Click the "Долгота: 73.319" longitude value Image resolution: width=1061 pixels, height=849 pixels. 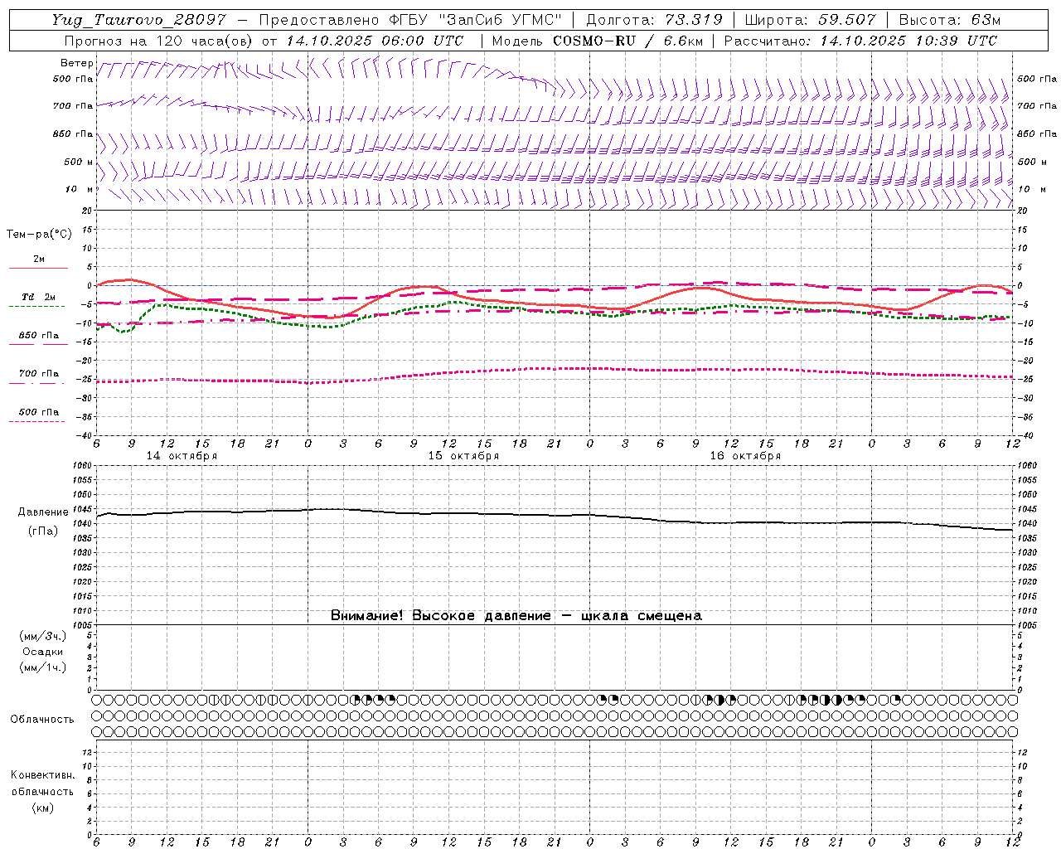click(x=654, y=20)
